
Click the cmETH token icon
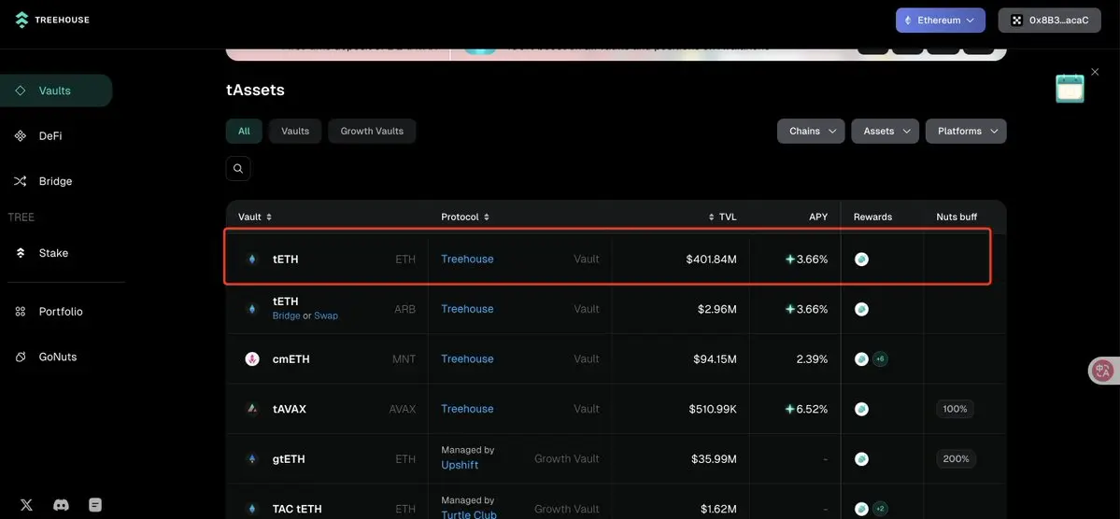[252, 359]
